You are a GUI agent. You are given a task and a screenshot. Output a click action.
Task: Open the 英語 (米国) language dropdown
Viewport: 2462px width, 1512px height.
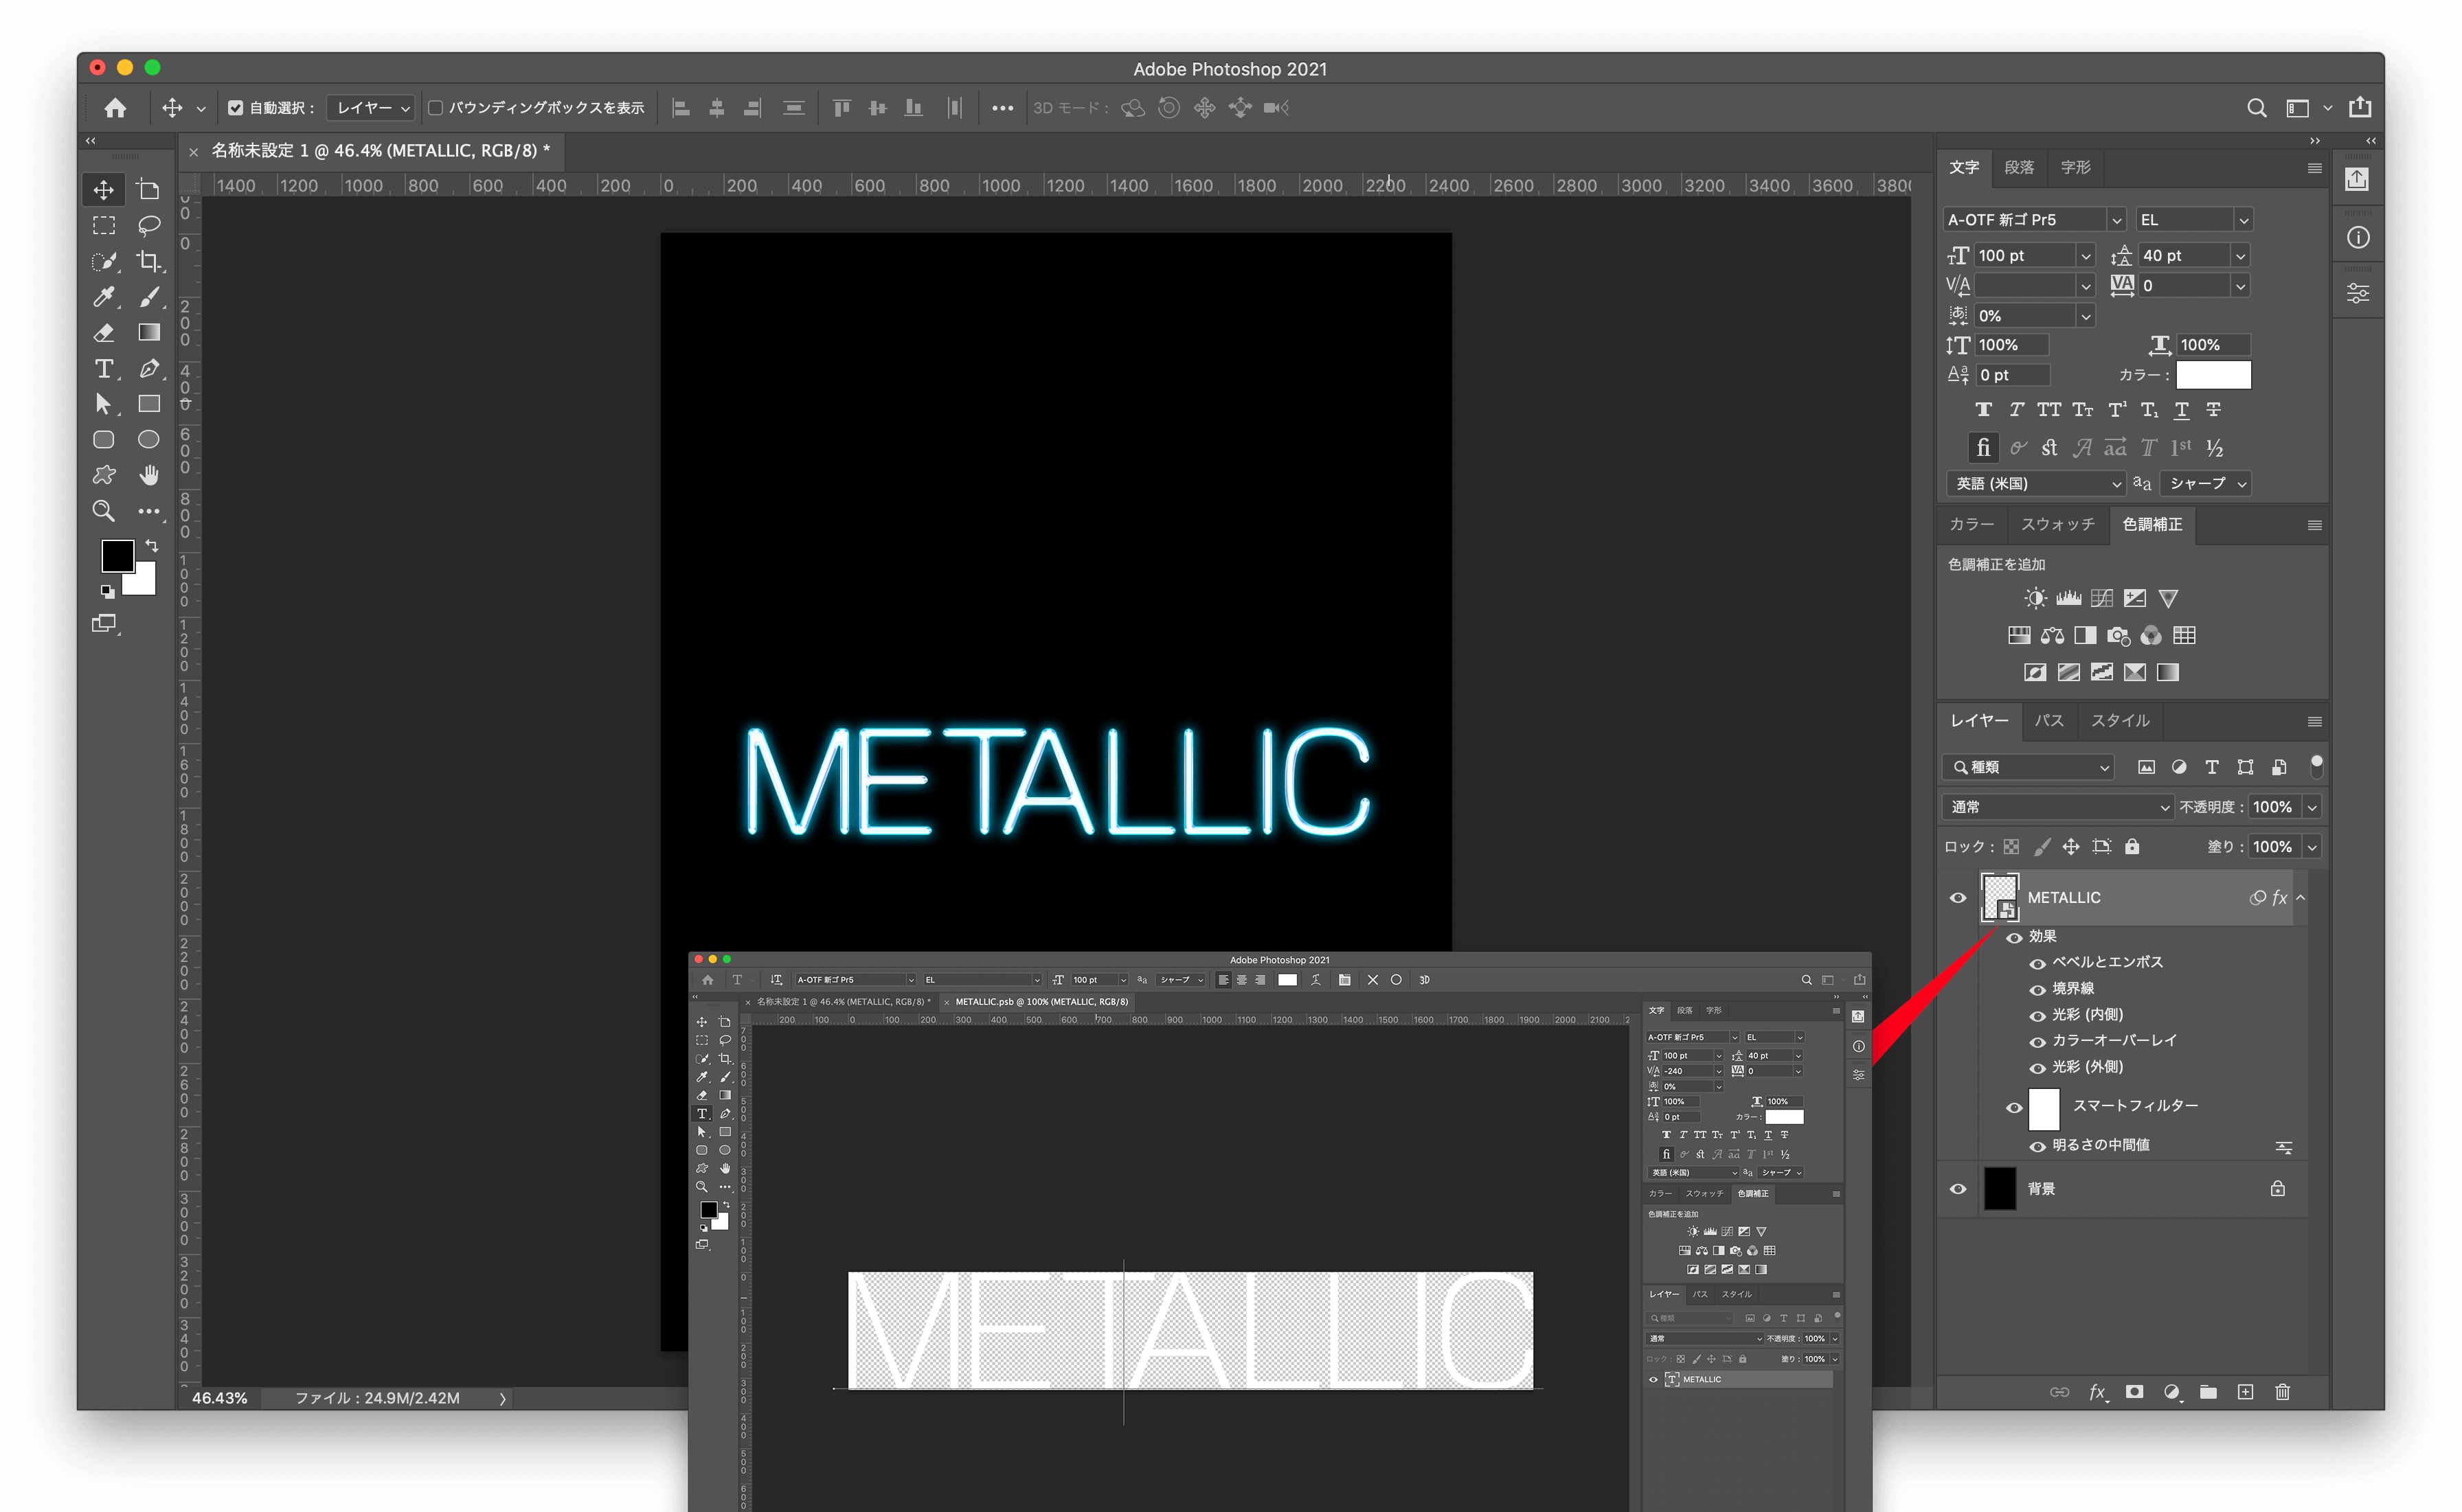pyautogui.click(x=2036, y=484)
